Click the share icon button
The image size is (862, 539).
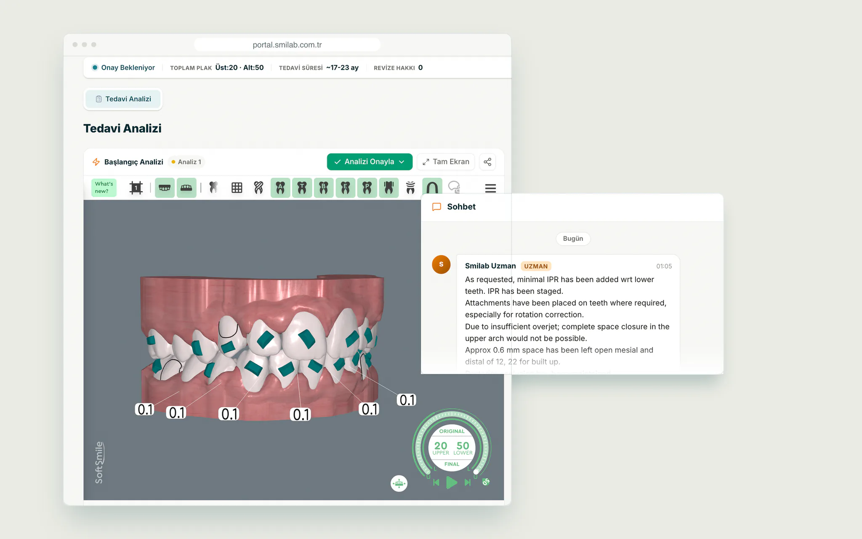point(487,162)
